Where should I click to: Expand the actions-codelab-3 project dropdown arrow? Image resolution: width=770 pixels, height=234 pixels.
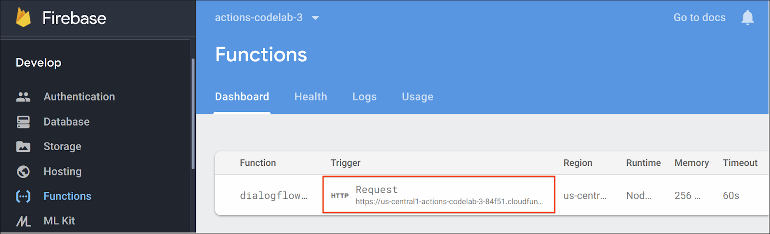pyautogui.click(x=315, y=18)
